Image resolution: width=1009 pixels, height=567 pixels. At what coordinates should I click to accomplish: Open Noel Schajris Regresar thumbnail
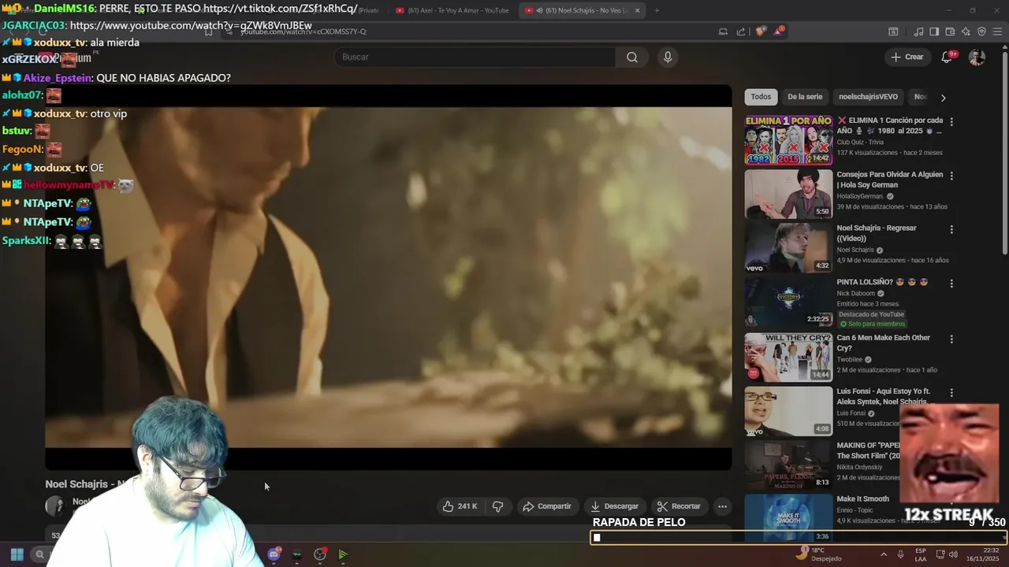(788, 248)
